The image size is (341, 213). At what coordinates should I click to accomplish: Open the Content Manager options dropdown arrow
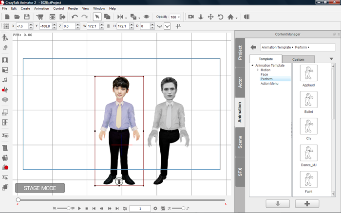click(x=331, y=59)
